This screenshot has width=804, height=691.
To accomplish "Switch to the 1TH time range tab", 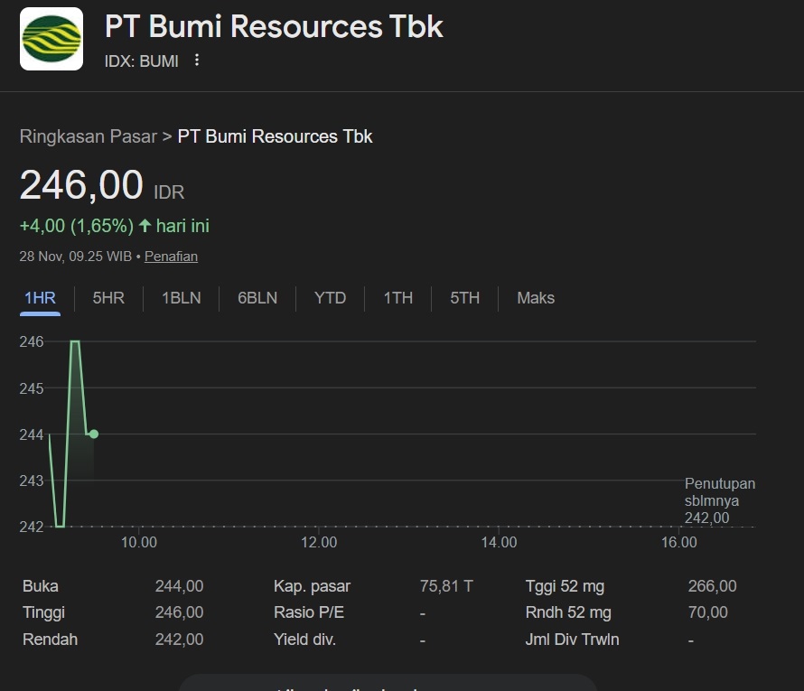I will pyautogui.click(x=397, y=298).
